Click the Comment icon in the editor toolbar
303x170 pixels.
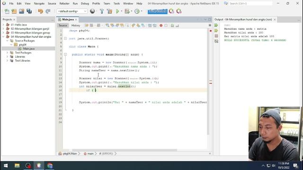tap(172, 25)
